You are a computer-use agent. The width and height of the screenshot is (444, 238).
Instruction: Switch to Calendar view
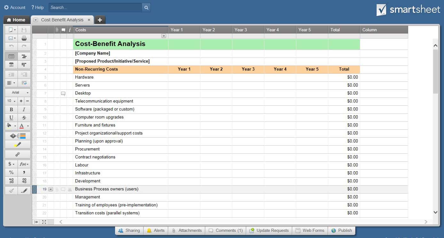(12, 65)
